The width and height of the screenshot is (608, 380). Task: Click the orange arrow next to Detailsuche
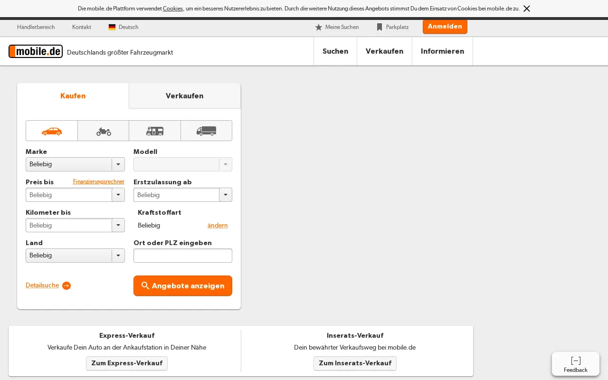click(x=66, y=285)
